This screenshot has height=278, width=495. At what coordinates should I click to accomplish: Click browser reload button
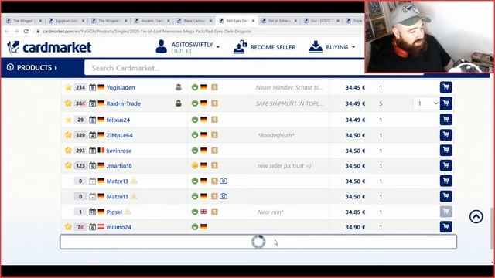26,31
